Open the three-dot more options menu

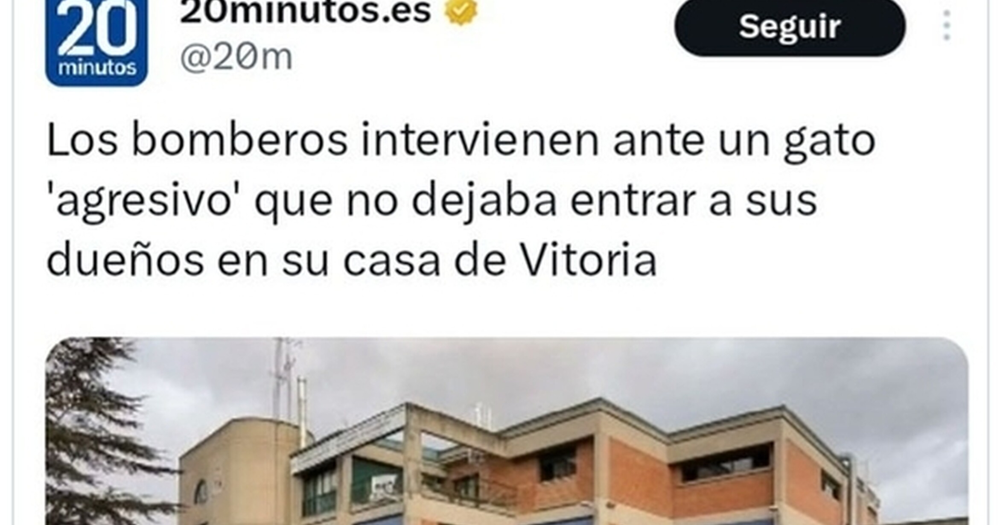(x=946, y=26)
